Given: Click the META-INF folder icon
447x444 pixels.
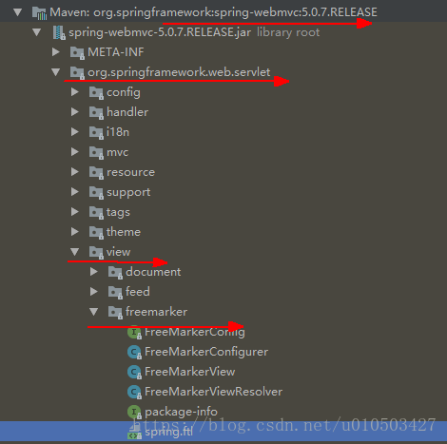Looking at the screenshot, I should pos(77,52).
